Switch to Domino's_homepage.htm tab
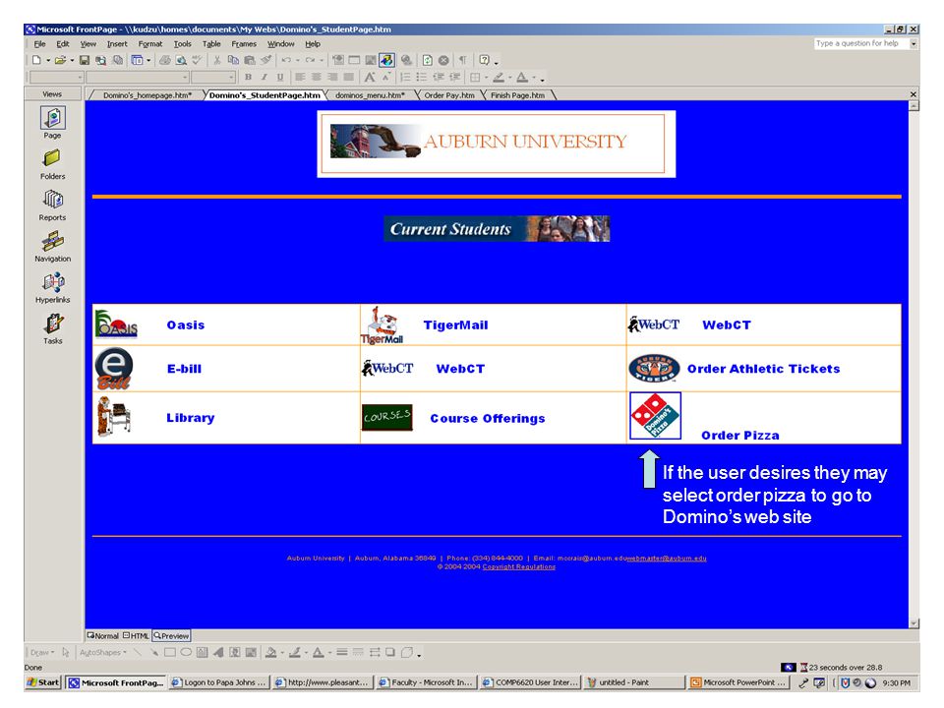This screenshot has height=708, width=944. (147, 95)
